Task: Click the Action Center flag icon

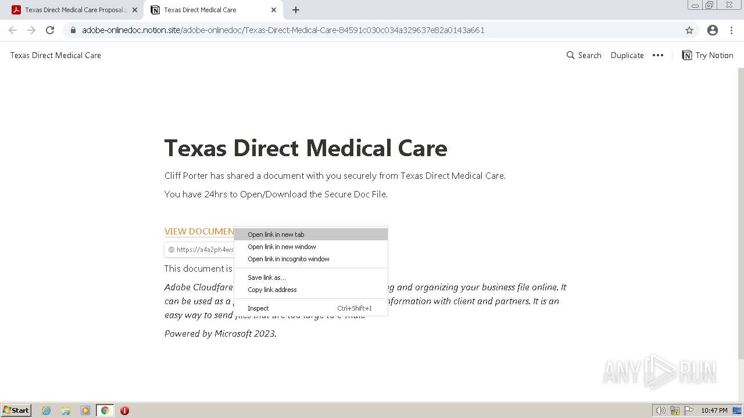Action: click(x=689, y=410)
